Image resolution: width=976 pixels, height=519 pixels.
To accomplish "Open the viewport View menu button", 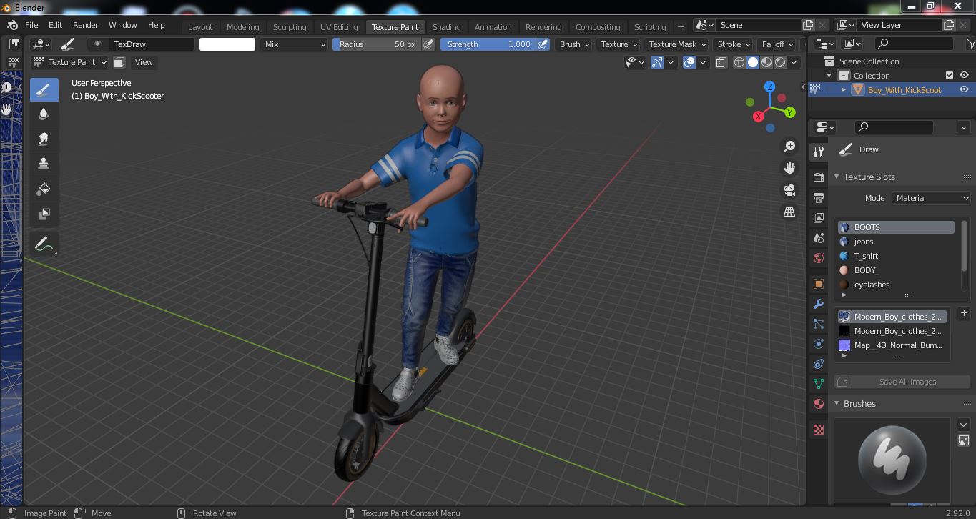I will tap(144, 62).
